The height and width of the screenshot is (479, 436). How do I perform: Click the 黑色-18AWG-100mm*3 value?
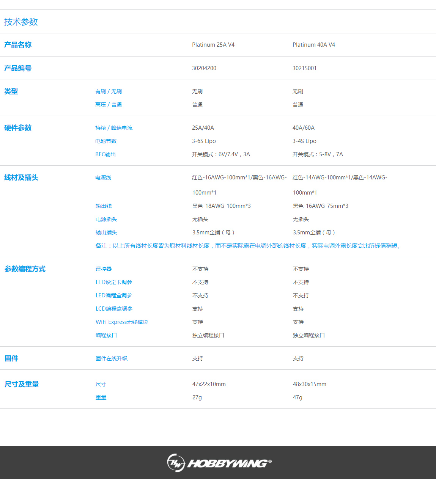click(x=222, y=206)
